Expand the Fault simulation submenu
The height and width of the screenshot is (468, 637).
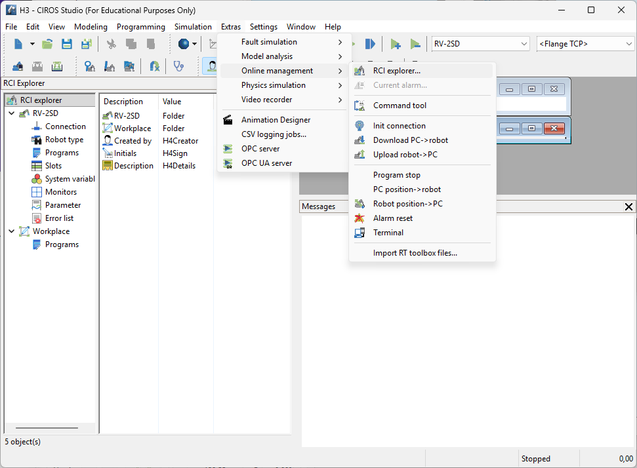pos(283,42)
